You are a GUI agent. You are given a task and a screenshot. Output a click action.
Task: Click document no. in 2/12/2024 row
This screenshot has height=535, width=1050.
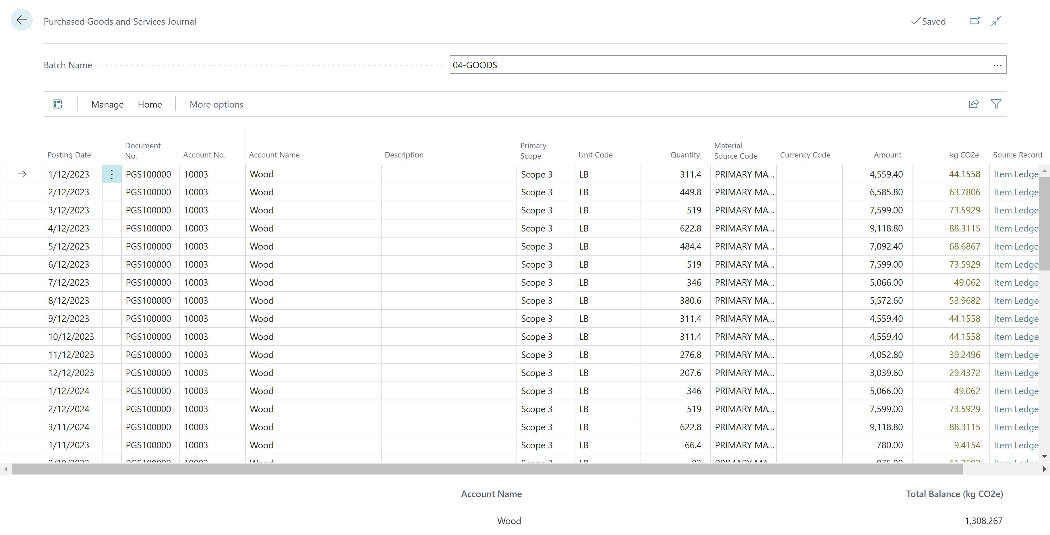point(150,409)
